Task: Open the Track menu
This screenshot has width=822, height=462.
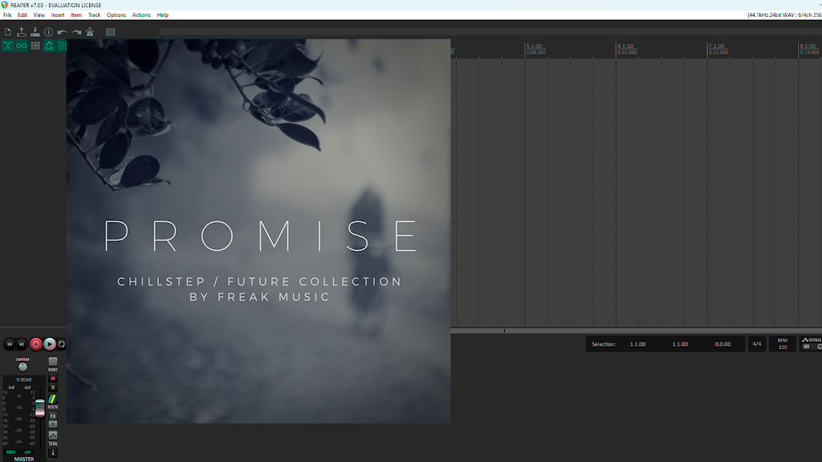Action: point(94,14)
